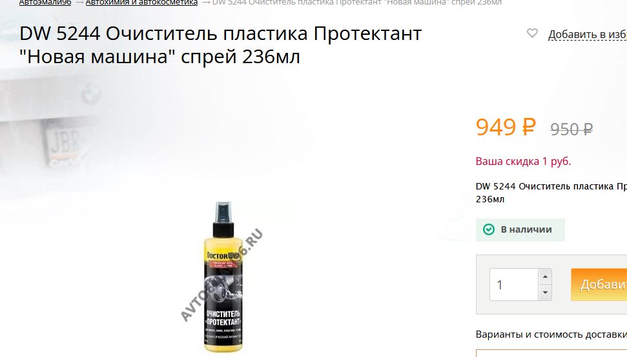Click the heart favorites icon
Screen dimensions: 627x357
[532, 33]
